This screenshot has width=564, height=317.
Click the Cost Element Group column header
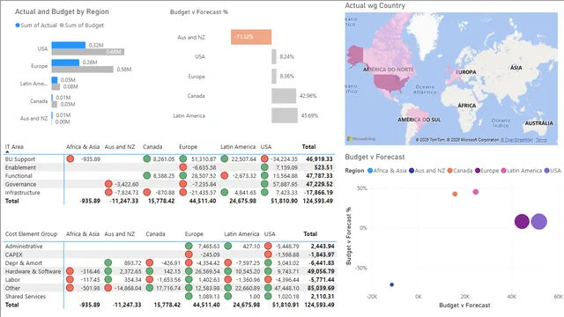[31, 234]
